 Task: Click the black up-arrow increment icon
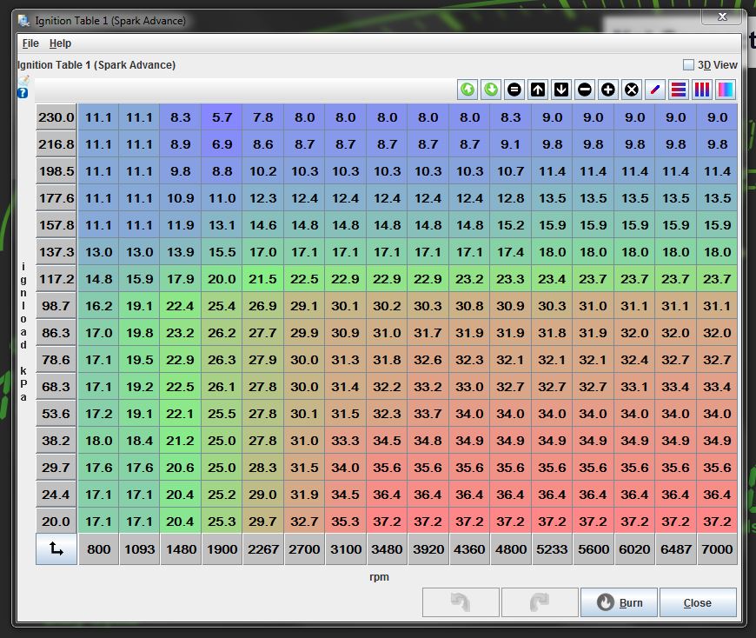[x=538, y=90]
